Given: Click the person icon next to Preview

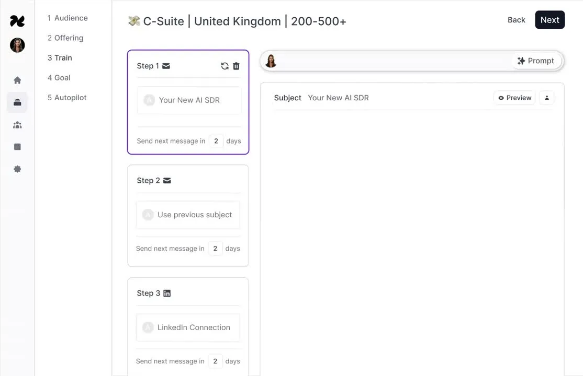Looking at the screenshot, I should (546, 98).
